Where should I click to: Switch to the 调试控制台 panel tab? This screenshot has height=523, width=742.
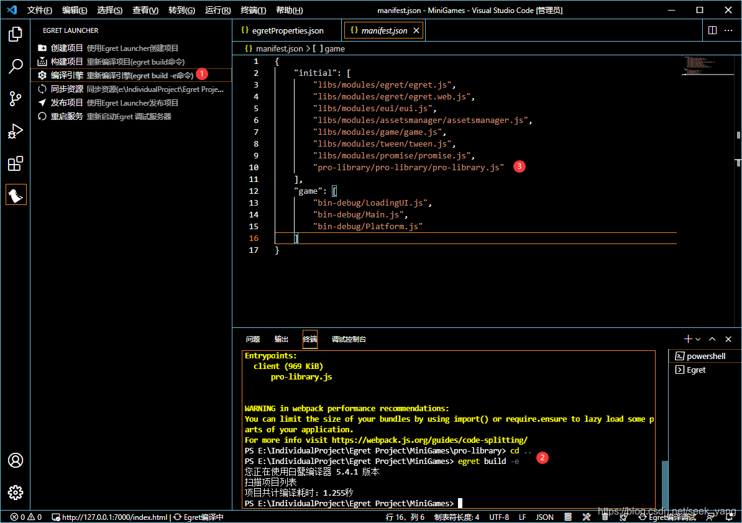349,339
